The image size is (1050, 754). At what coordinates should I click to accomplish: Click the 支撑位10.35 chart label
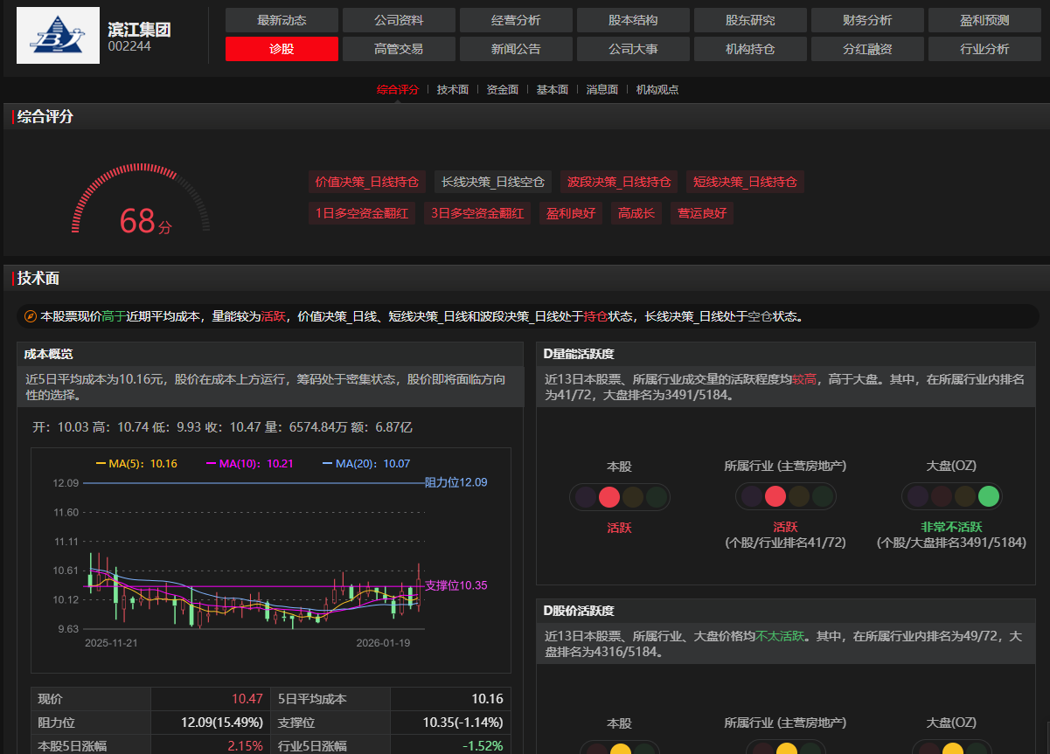[455, 585]
